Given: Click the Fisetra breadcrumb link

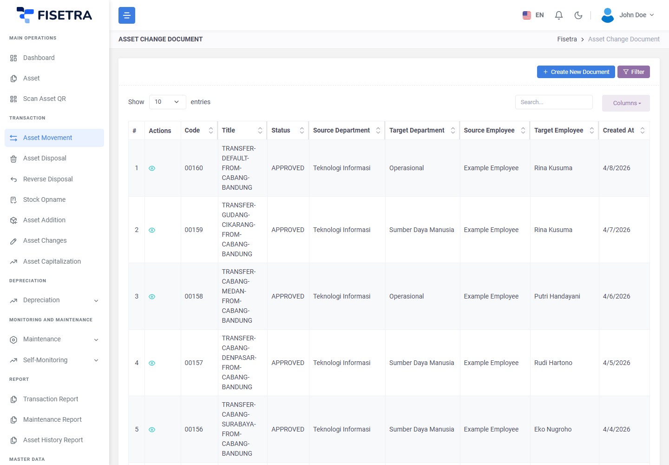Looking at the screenshot, I should (x=567, y=39).
